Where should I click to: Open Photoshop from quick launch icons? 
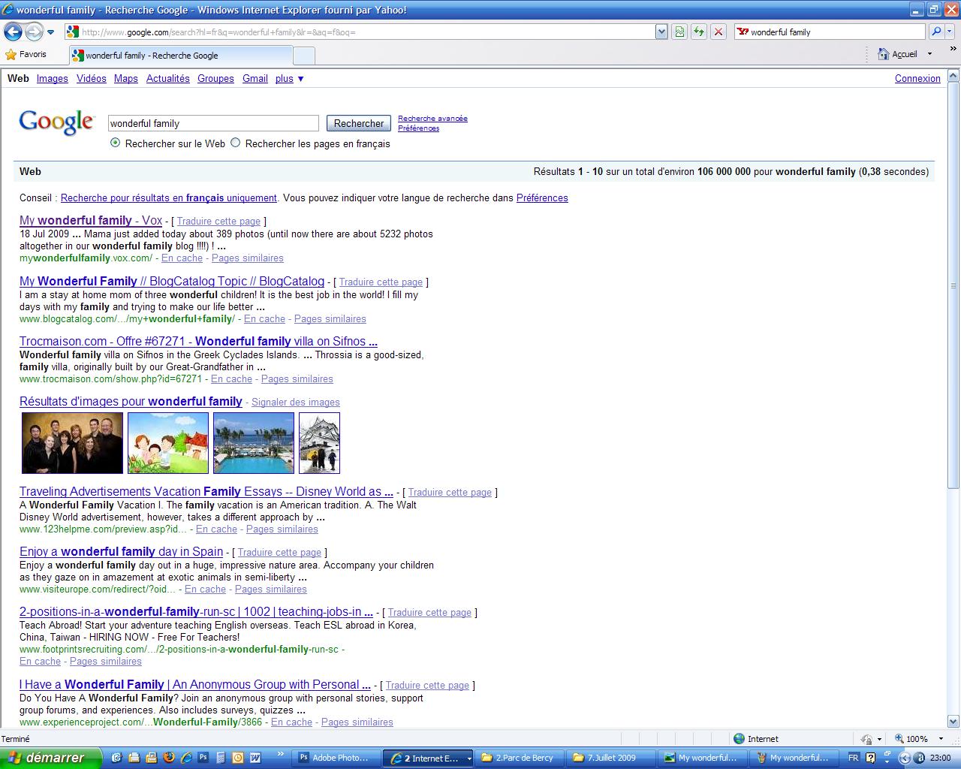coord(203,758)
